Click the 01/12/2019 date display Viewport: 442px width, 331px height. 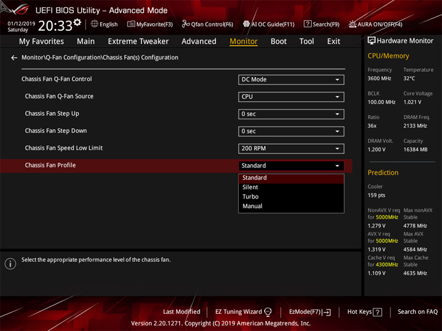(x=21, y=23)
